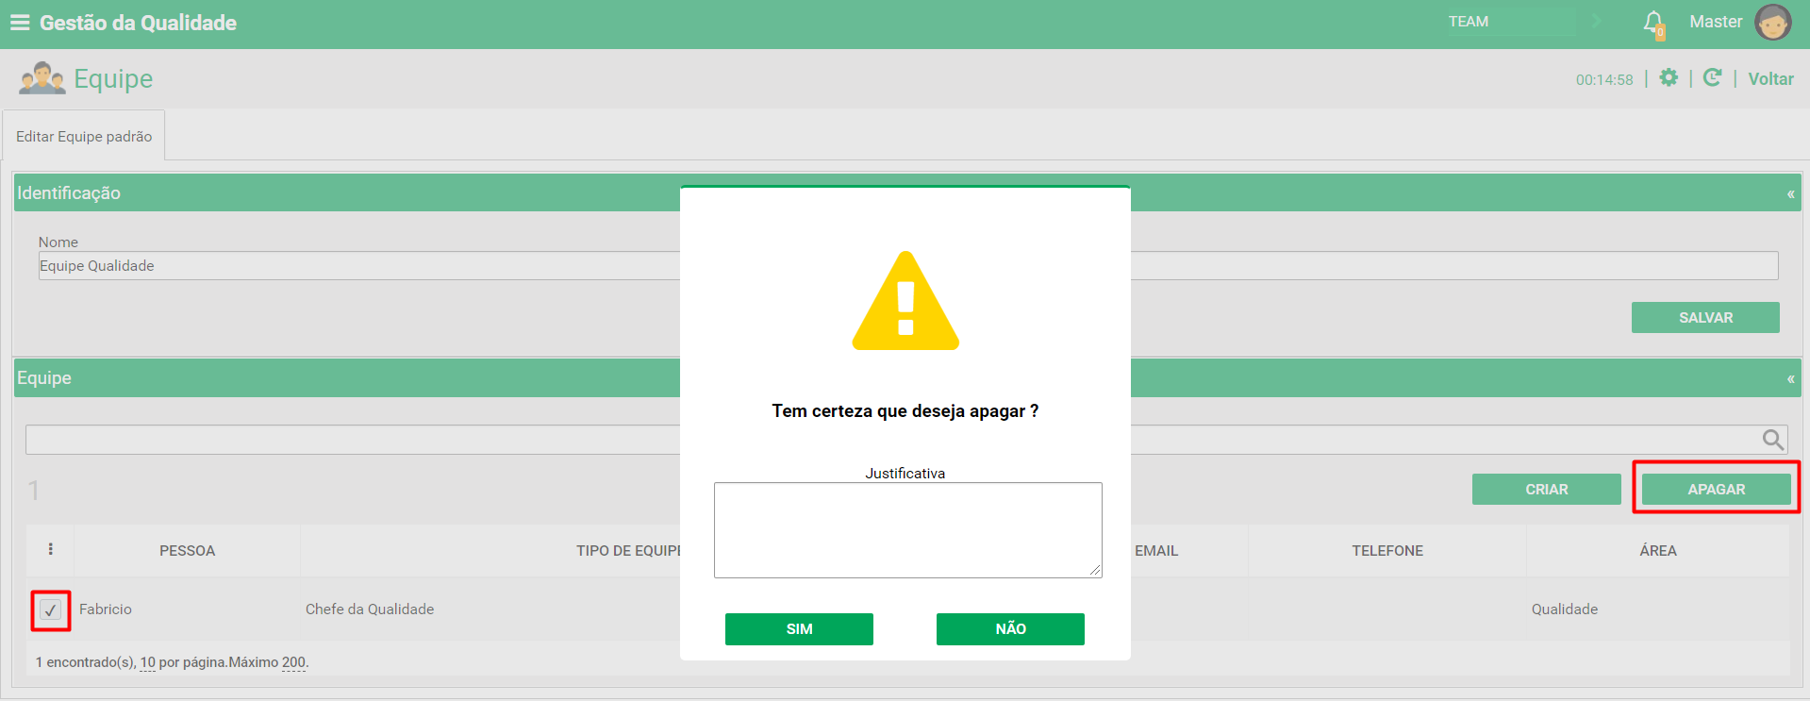Screen dimensions: 1810x701
Task: Collapse the Equipe section
Action: pos(1790,378)
